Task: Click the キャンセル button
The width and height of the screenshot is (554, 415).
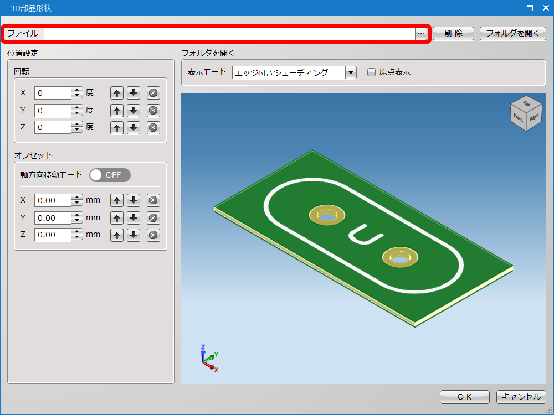Action: tap(521, 397)
